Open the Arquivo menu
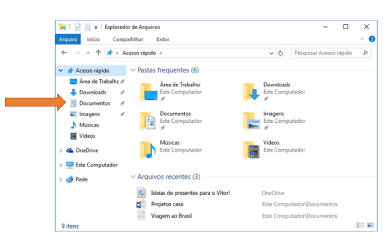This screenshot has height=244, width=392. [x=68, y=40]
